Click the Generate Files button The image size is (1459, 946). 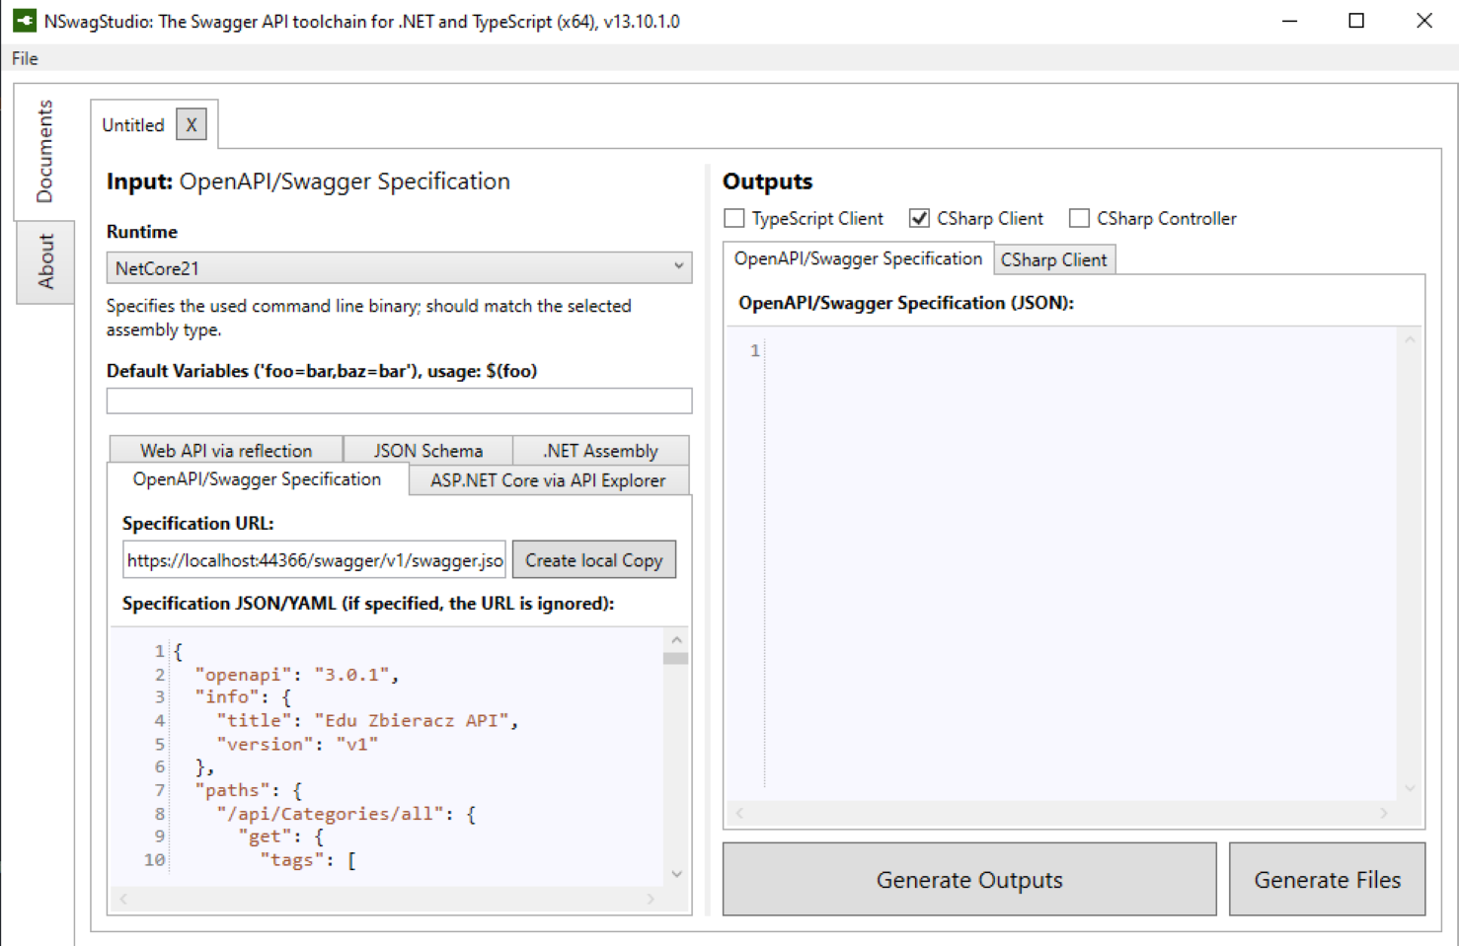point(1327,879)
